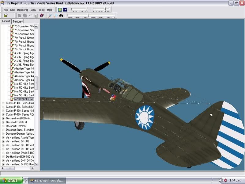Open the Renderer menu

(x=23, y=10)
